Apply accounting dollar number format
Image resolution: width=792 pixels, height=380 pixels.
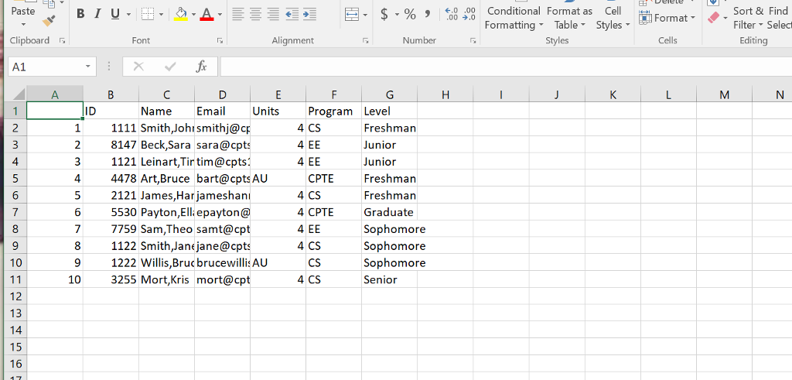tap(384, 14)
